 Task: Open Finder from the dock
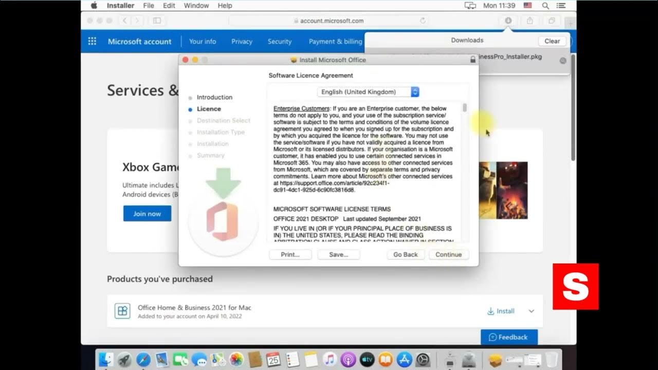click(x=106, y=359)
